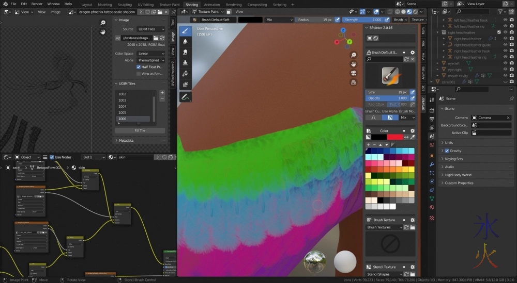Uncheck the Gravity option in Scene properties

[447, 151]
